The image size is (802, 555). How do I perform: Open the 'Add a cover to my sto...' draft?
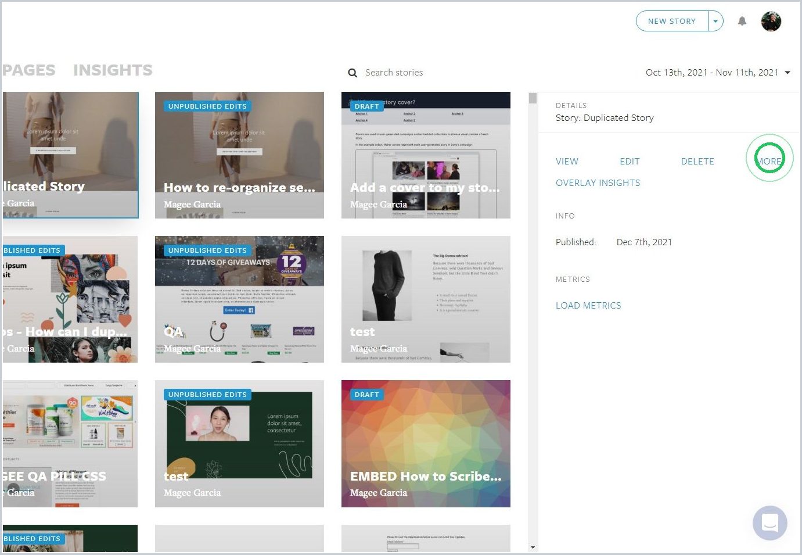pos(426,155)
